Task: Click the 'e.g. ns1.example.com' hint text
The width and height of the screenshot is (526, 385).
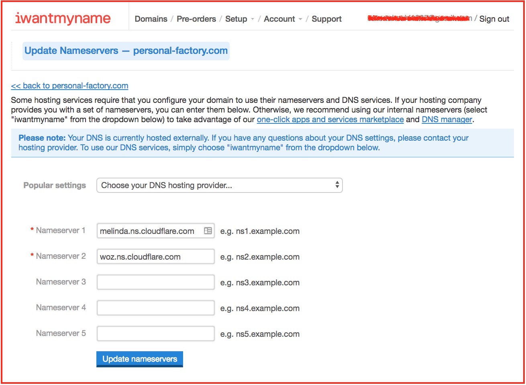Action: coord(260,231)
